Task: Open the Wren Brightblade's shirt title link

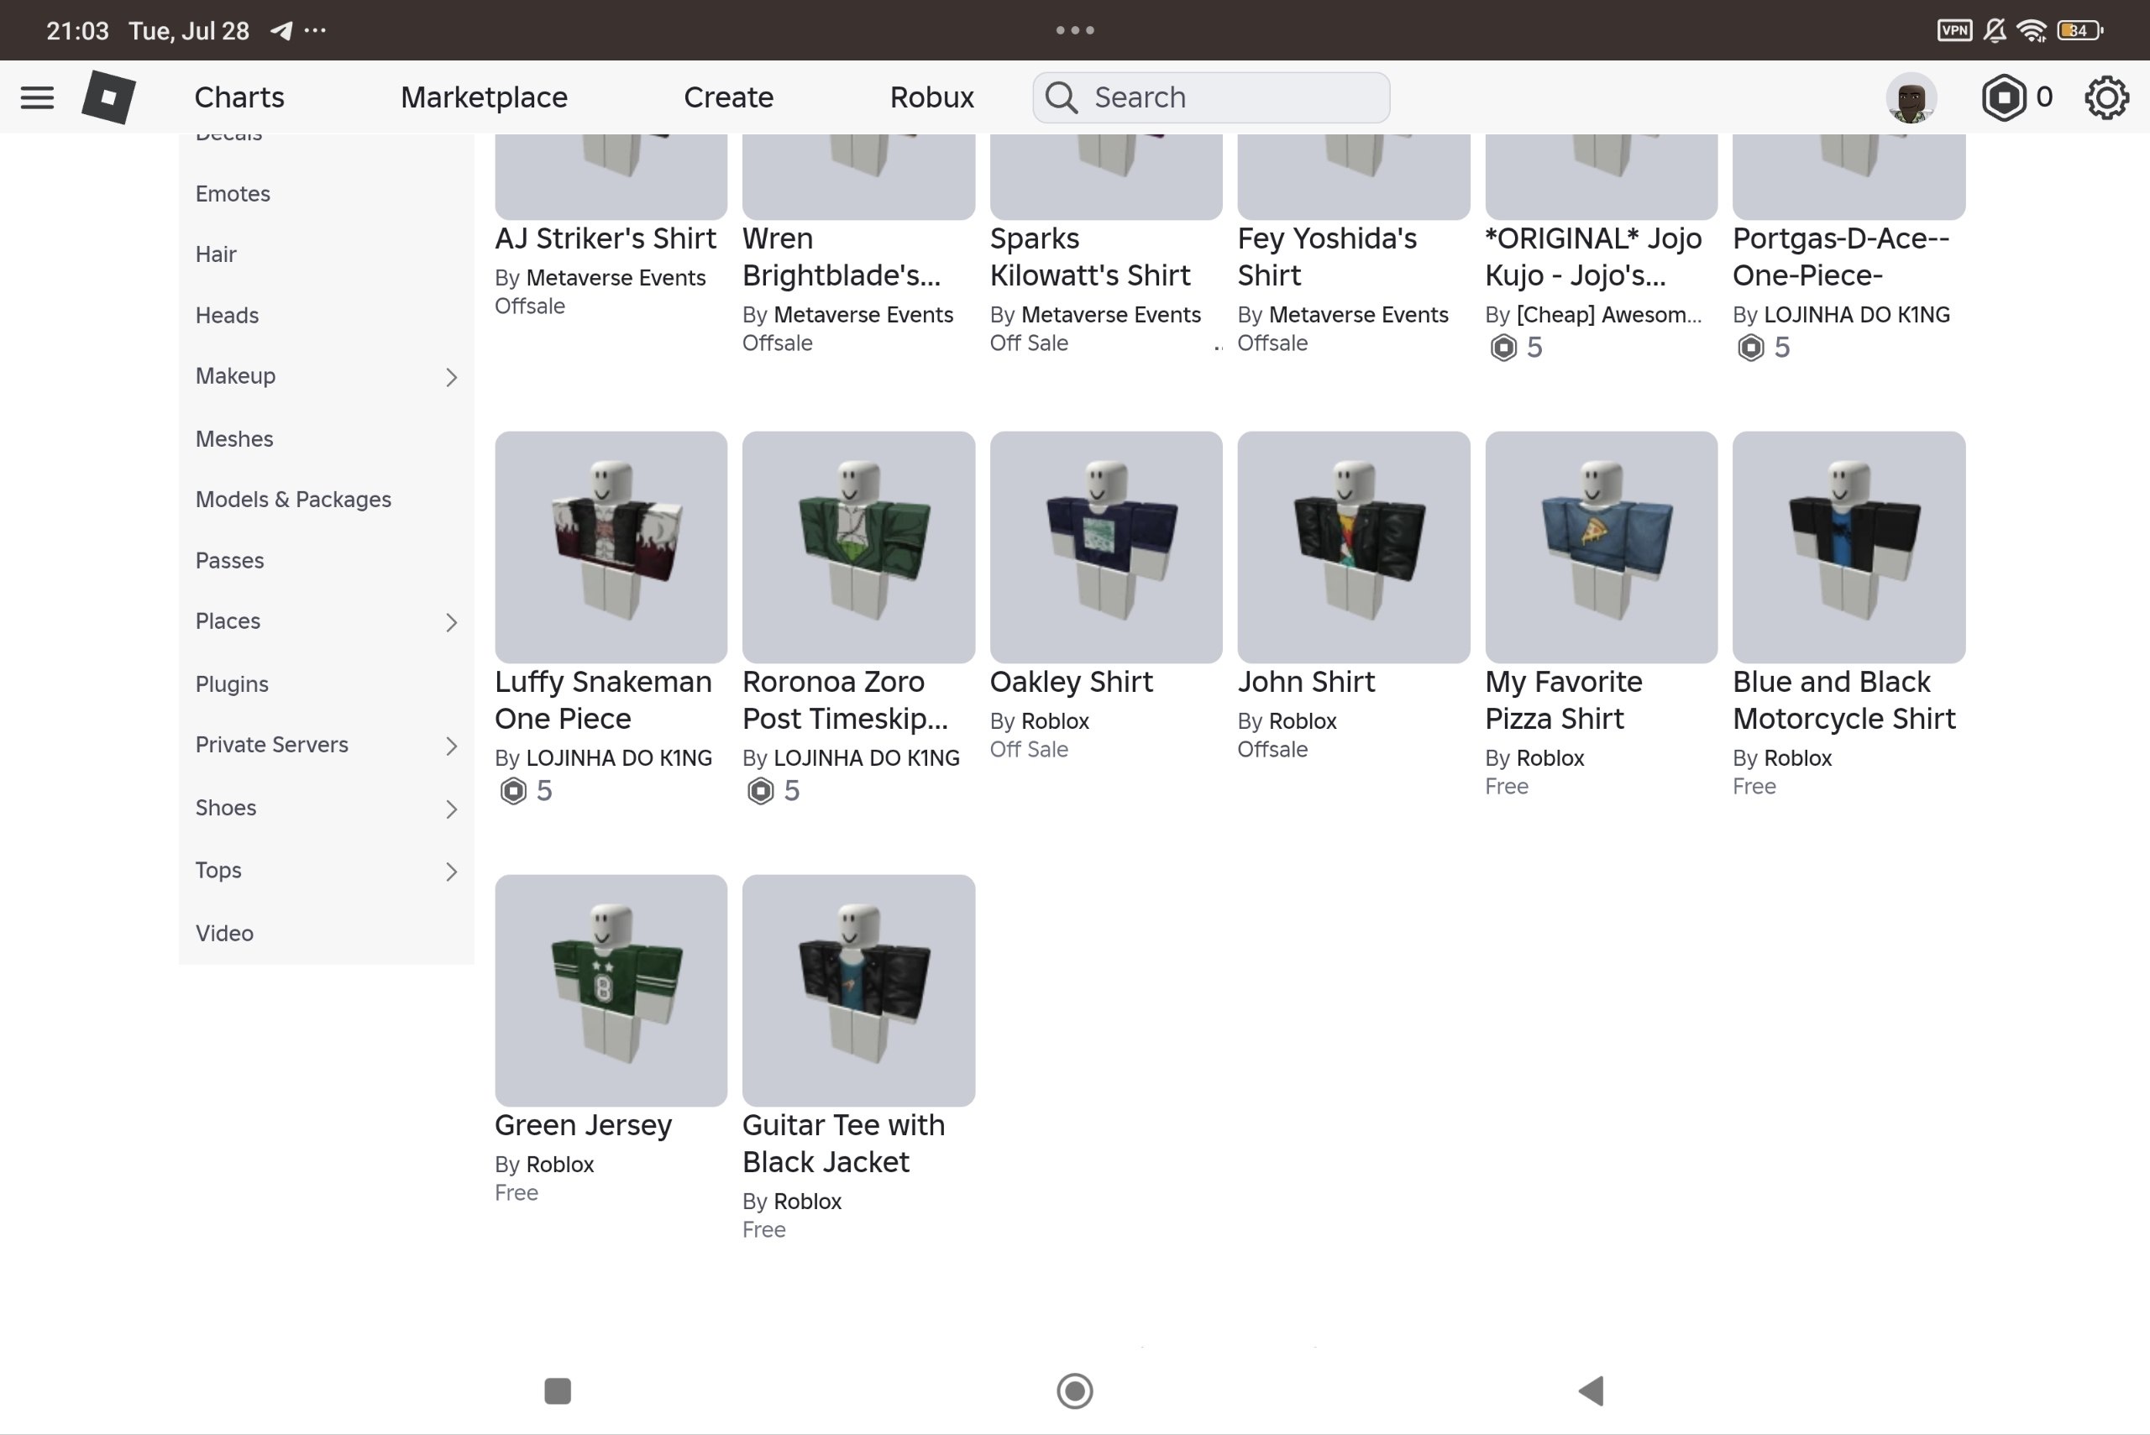Action: click(842, 257)
